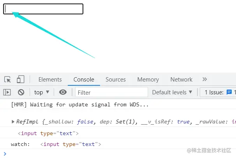236x158 pixels.
Task: Reveal the logged input element after watch:
Action: [71, 144]
